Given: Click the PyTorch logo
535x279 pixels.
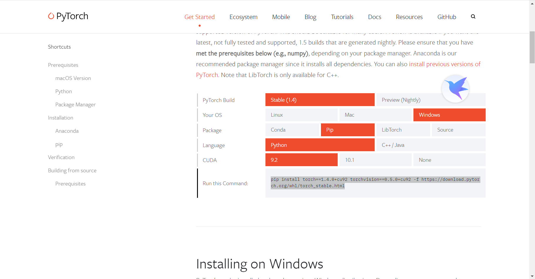Looking at the screenshot, I should [68, 16].
